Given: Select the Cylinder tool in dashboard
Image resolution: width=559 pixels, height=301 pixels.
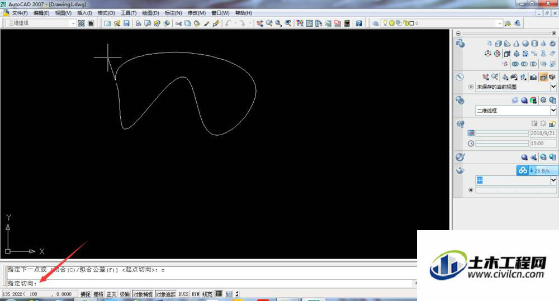Looking at the screenshot, I should pyautogui.click(x=534, y=43).
